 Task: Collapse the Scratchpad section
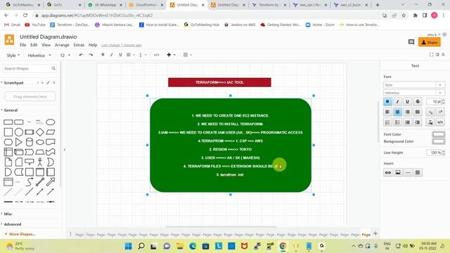pyautogui.click(x=13, y=83)
